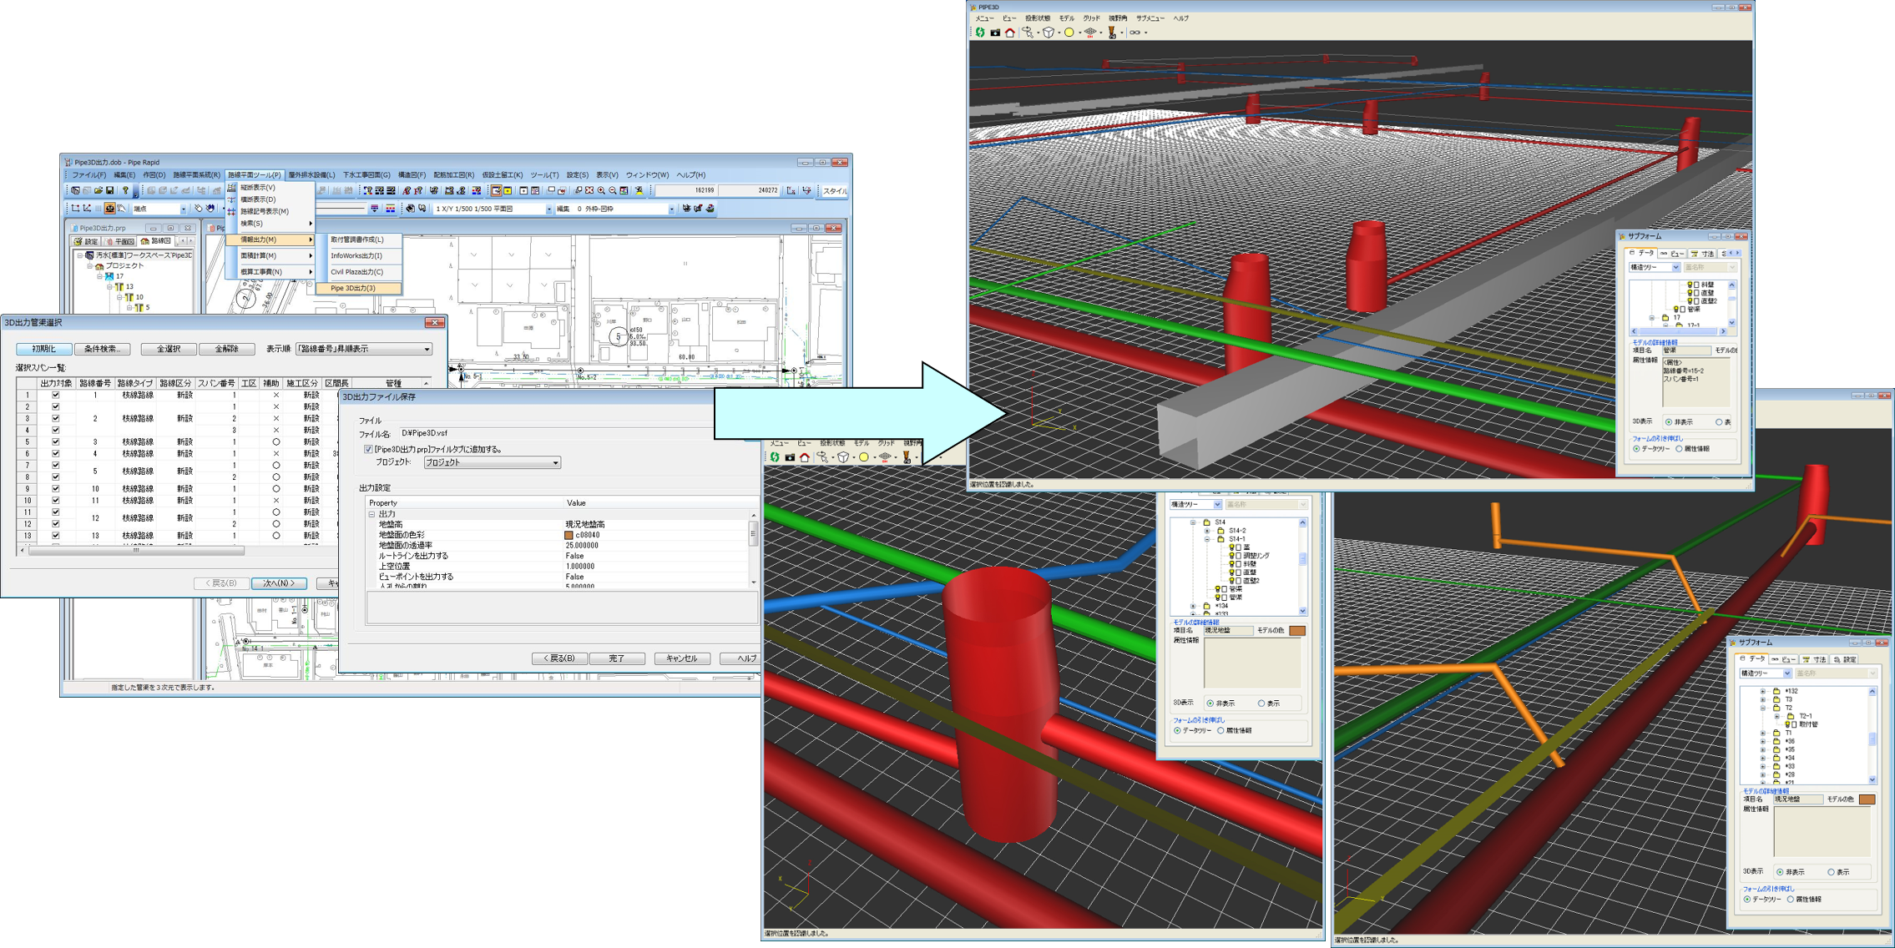Uncheck the row 1 output target checkbox
The image size is (1895, 948).
(x=56, y=395)
